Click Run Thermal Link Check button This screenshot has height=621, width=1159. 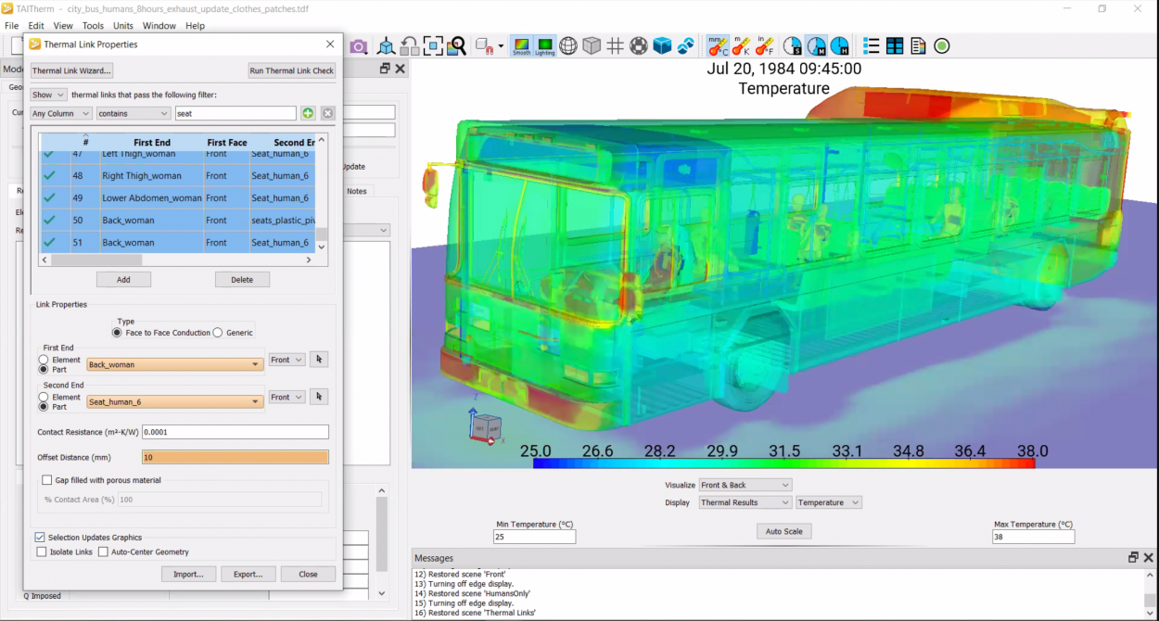point(292,70)
